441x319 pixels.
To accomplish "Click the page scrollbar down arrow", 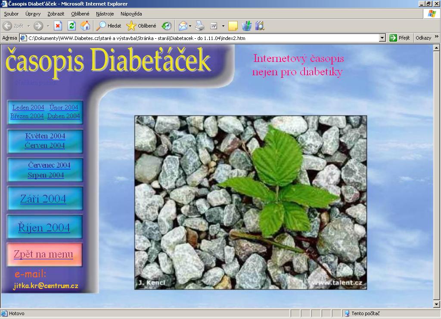I will click(x=437, y=304).
